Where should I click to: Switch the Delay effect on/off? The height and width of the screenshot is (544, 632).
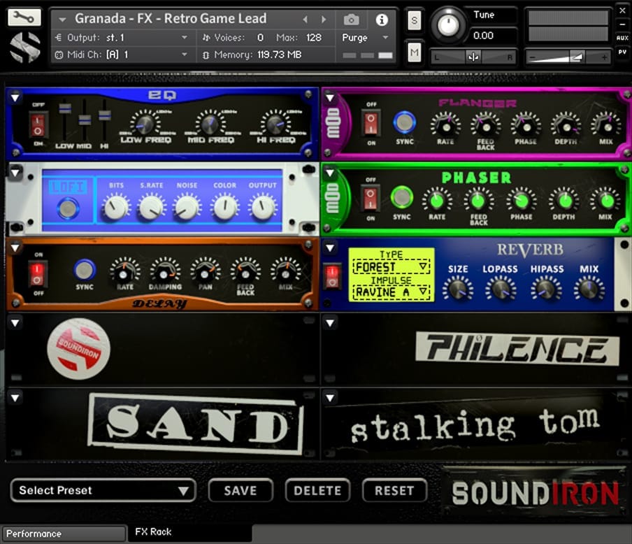(38, 273)
